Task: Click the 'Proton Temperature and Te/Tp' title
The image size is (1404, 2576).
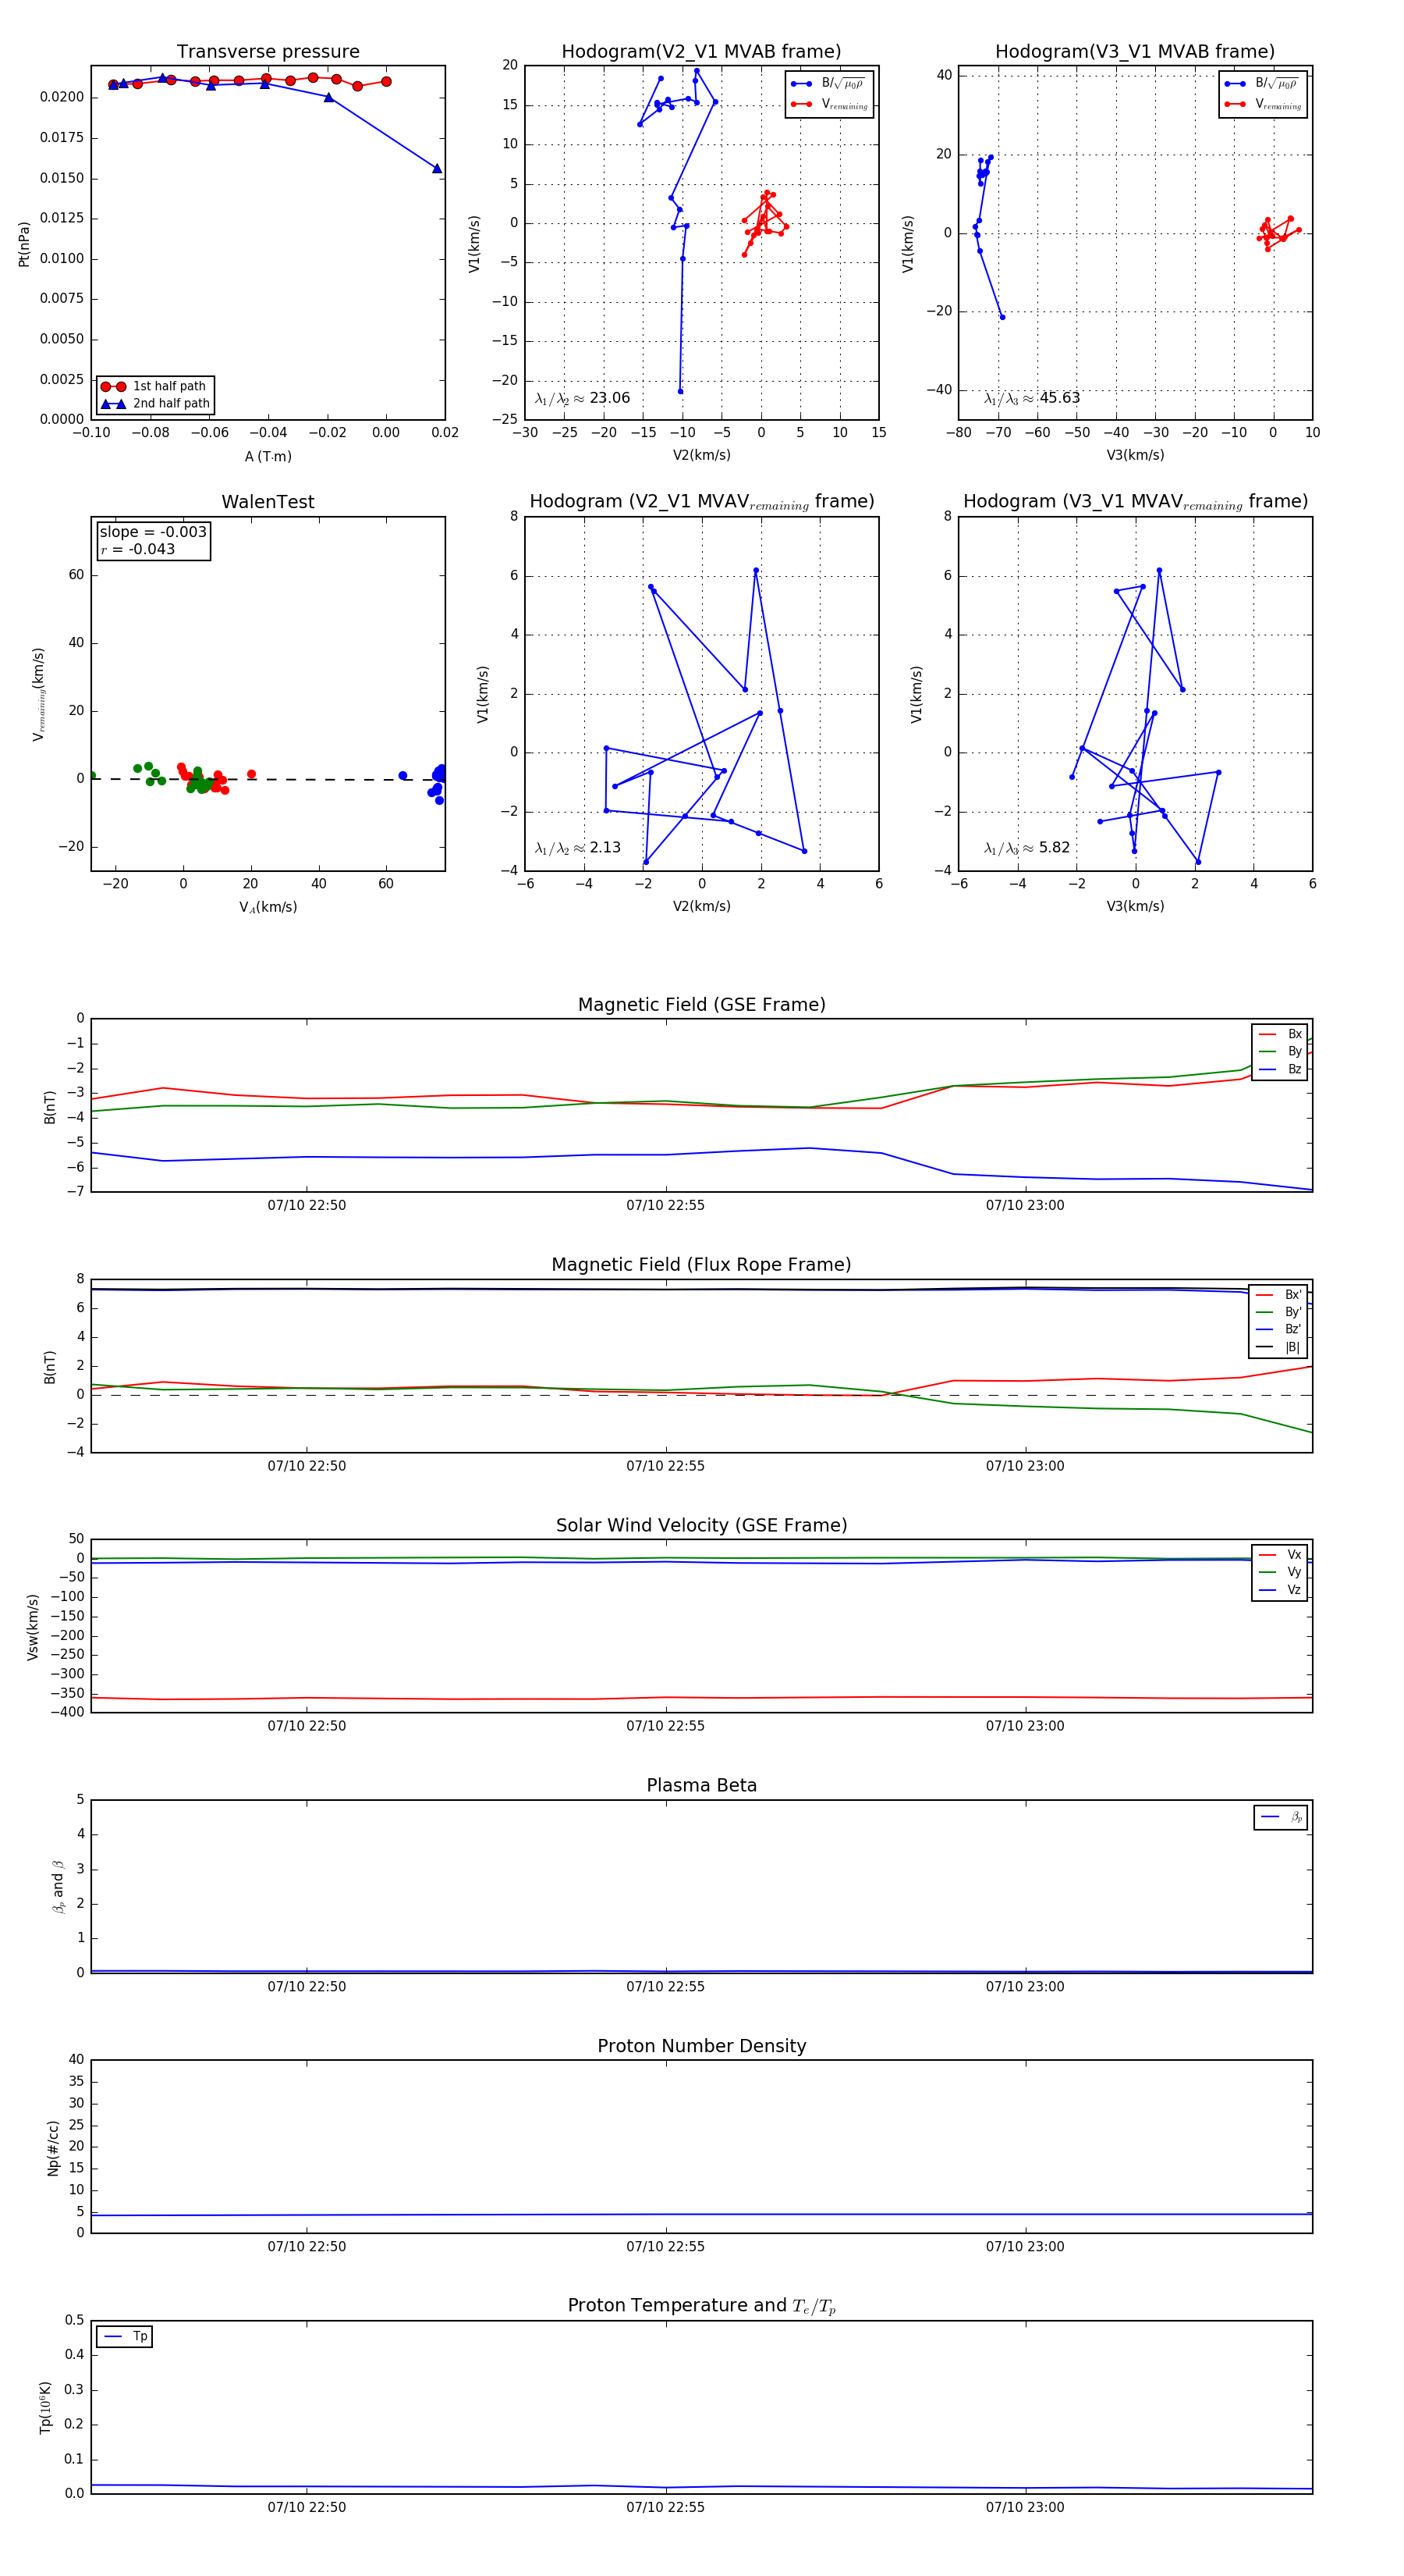Action: pyautogui.click(x=701, y=2306)
